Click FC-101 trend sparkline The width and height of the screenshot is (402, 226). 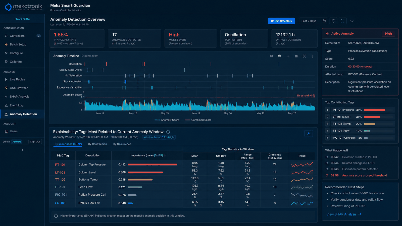pos(302,203)
